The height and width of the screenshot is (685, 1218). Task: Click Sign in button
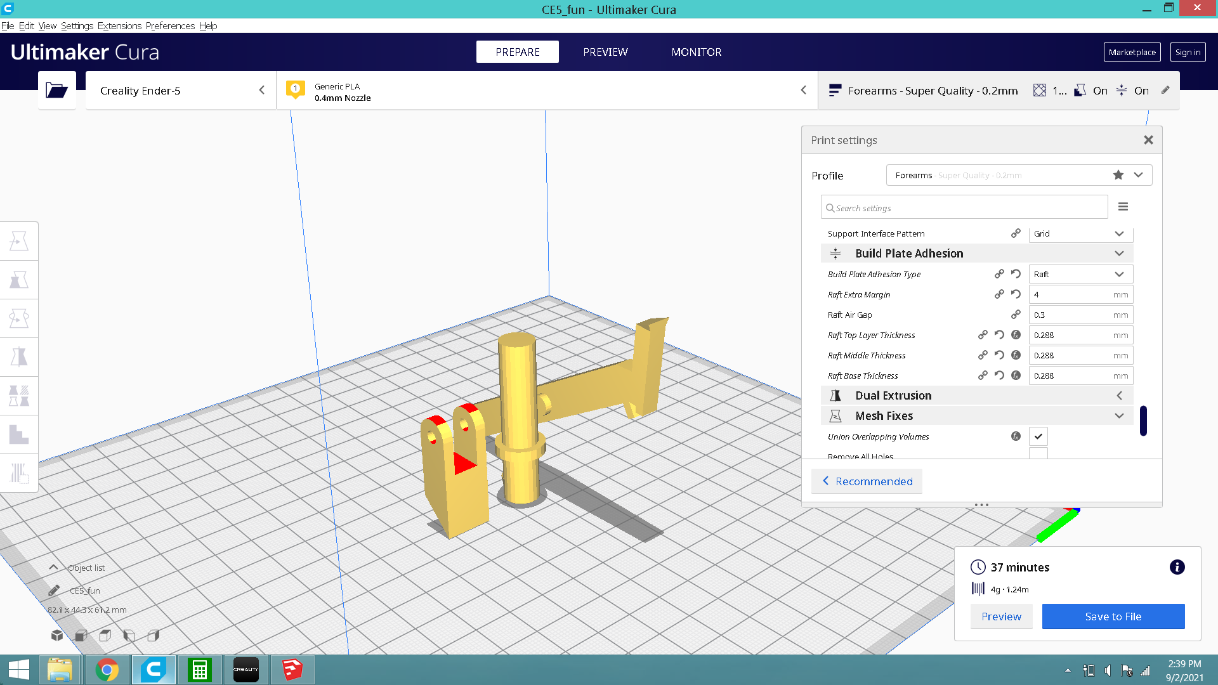pos(1188,52)
